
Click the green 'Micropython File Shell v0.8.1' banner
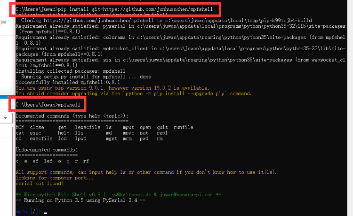pos(119,195)
